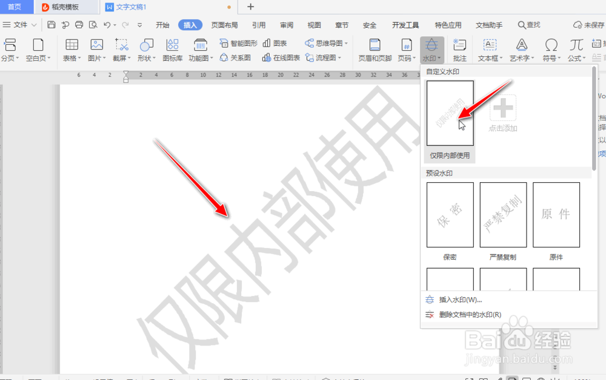Open Print Preview icon
The image size is (606, 380).
(x=93, y=25)
